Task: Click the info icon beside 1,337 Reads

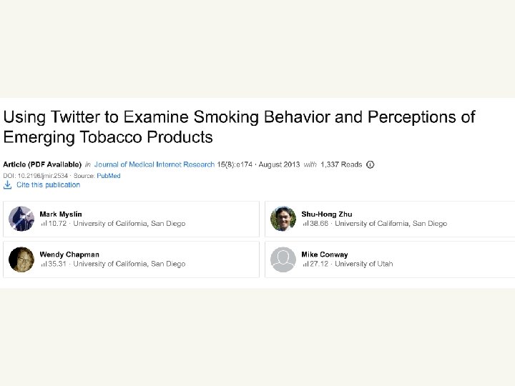Action: [370, 164]
